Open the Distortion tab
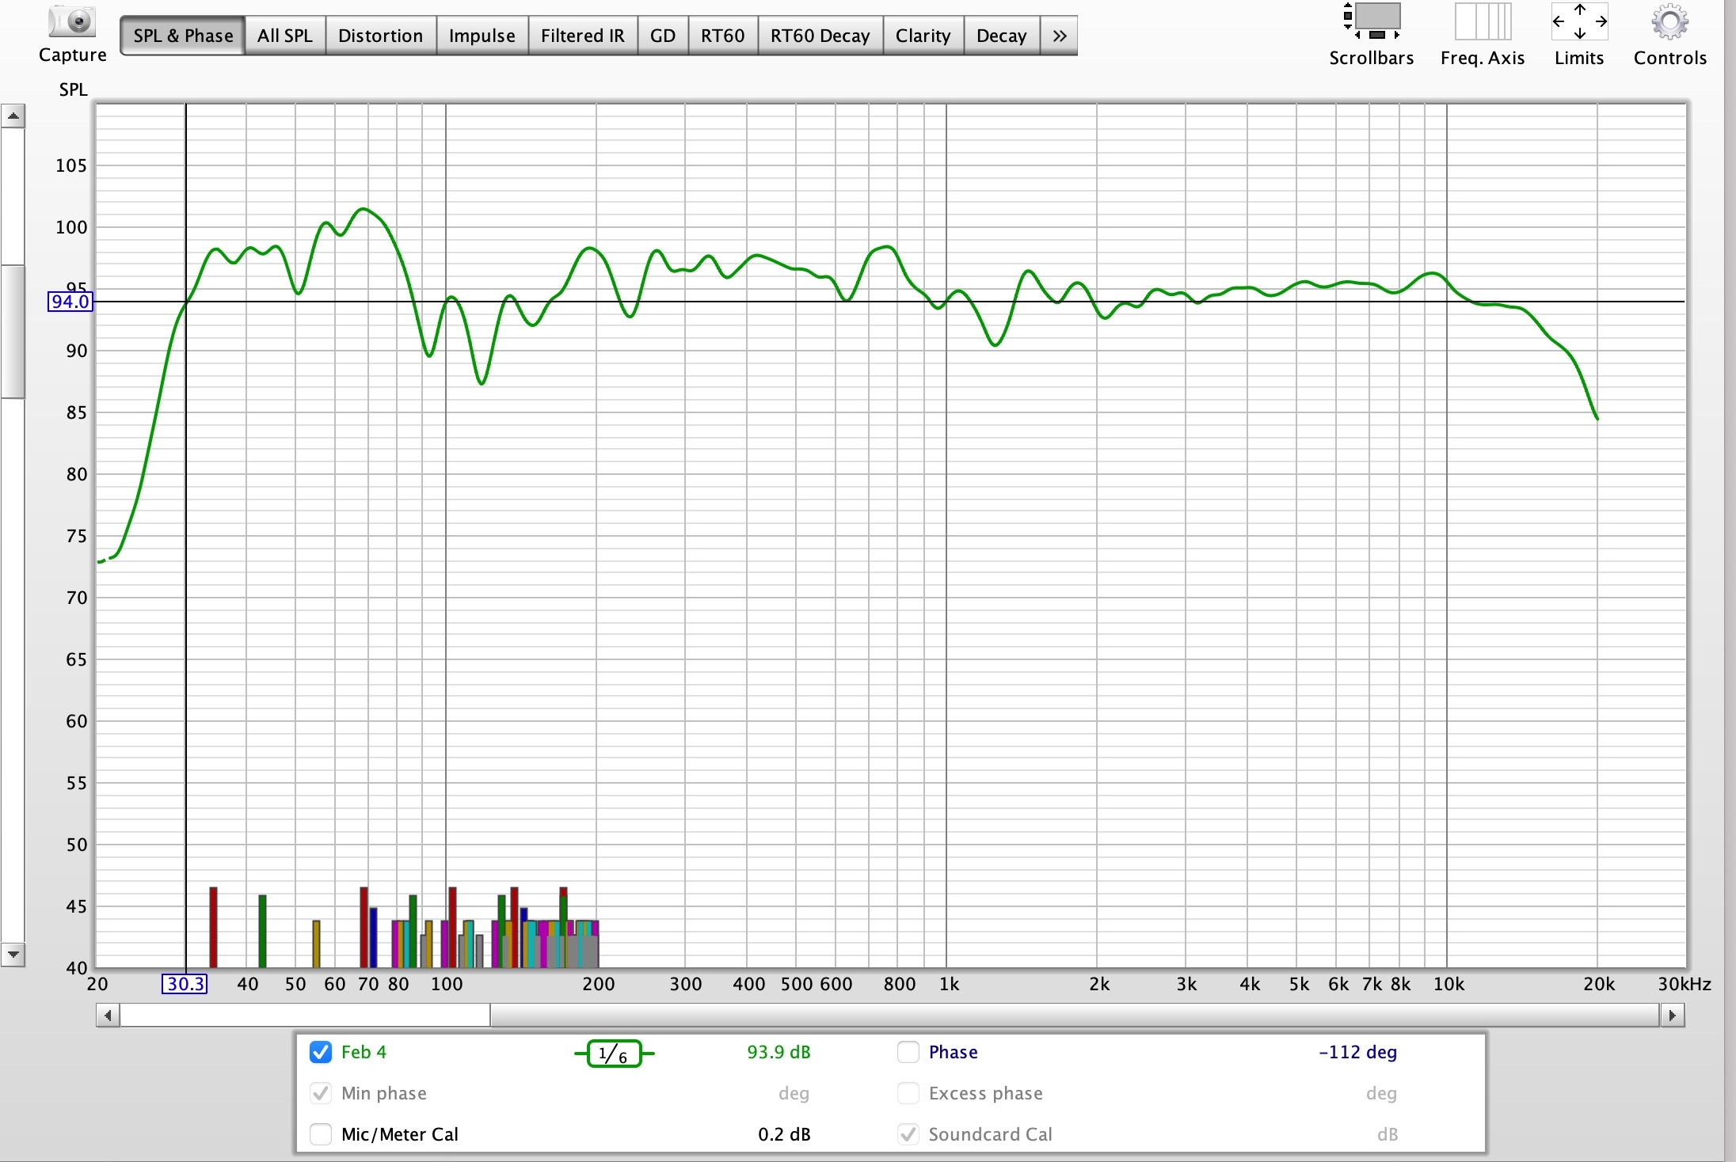 [x=381, y=36]
